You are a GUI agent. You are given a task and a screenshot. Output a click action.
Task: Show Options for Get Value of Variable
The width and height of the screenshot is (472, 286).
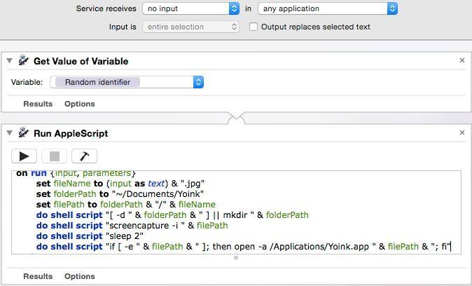pyautogui.click(x=79, y=104)
